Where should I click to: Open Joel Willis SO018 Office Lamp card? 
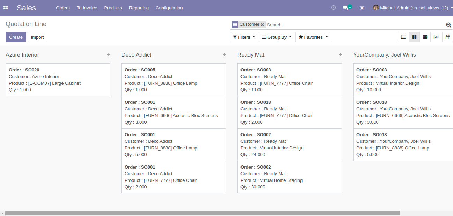(x=403, y=145)
